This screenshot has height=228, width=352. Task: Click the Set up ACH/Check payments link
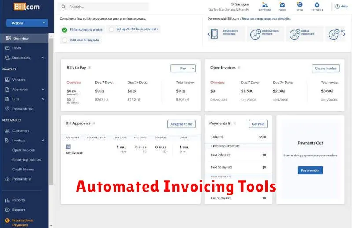pyautogui.click(x=137, y=29)
